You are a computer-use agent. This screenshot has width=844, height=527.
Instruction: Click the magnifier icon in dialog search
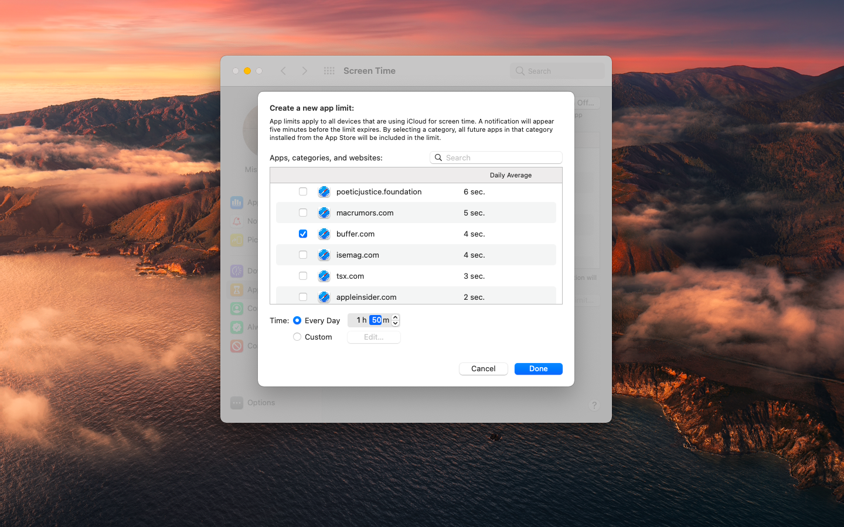click(x=438, y=158)
